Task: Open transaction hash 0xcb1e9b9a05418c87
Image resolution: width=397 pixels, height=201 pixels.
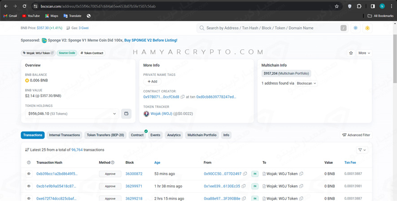Action: point(56,186)
